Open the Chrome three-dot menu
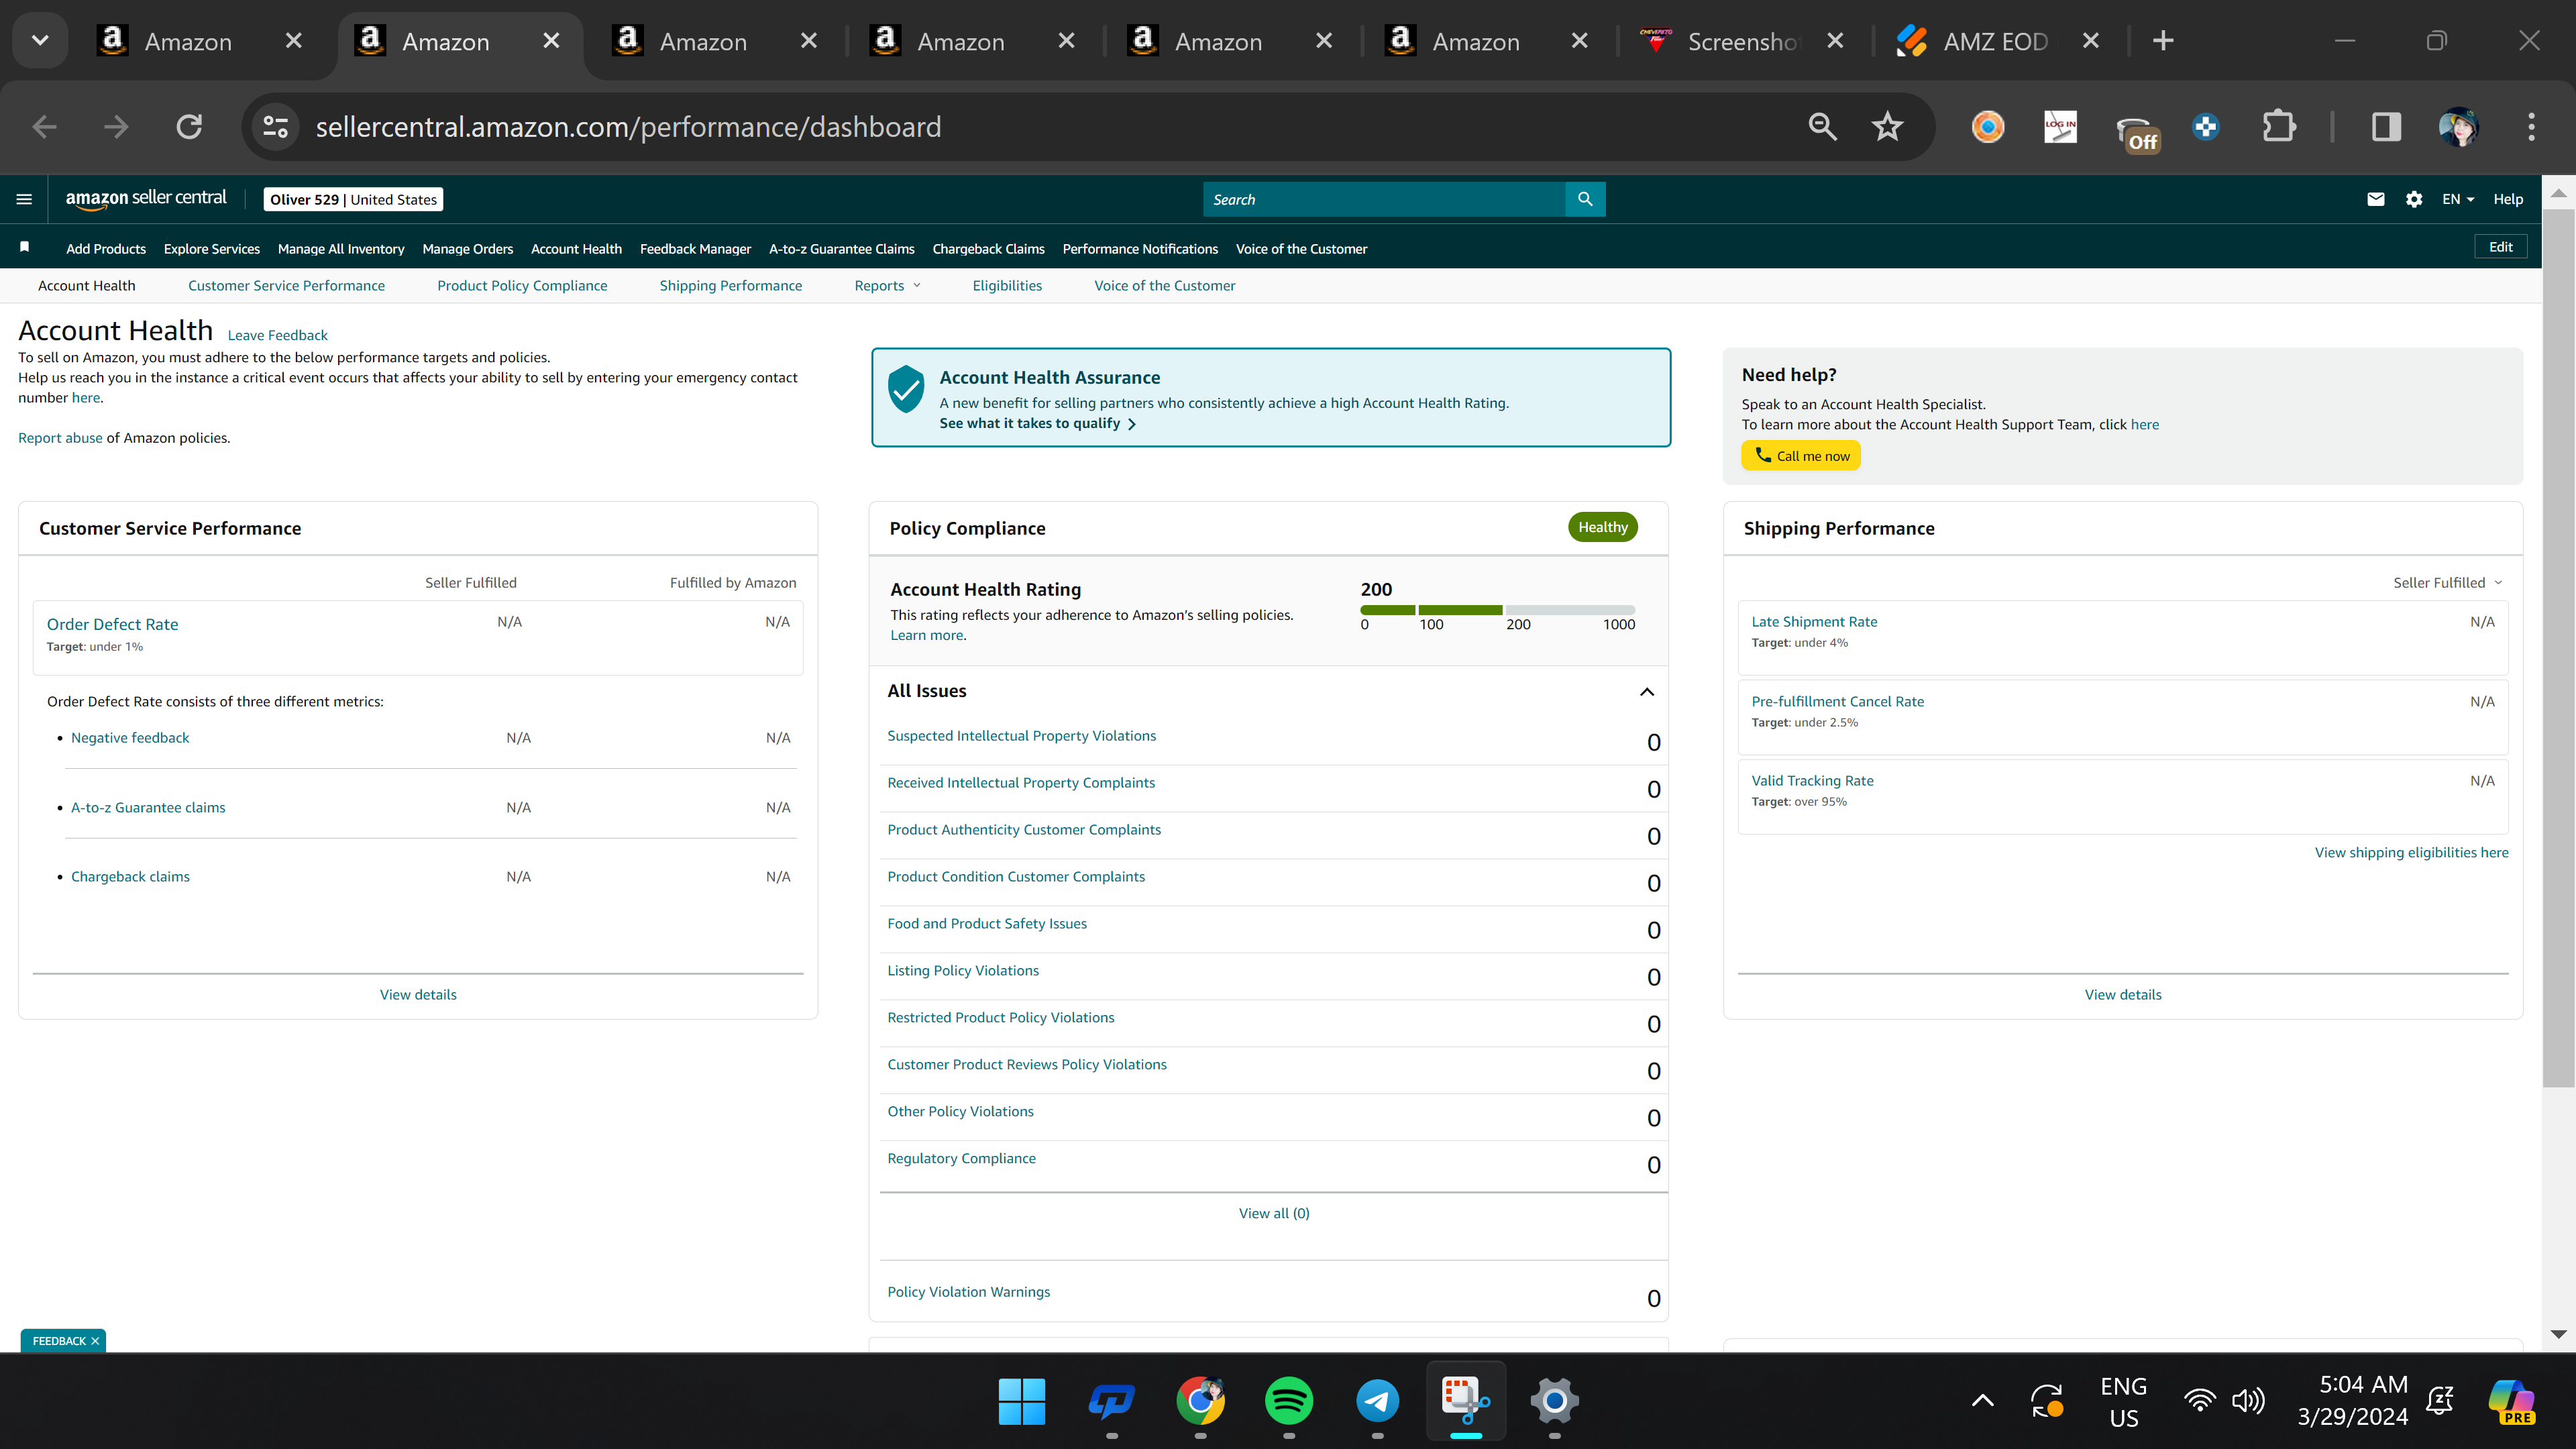 tap(2532, 127)
